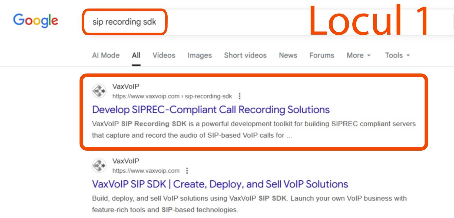The height and width of the screenshot is (218, 454).
Task: Open the Images tab
Action: point(200,55)
